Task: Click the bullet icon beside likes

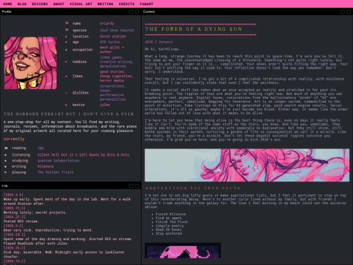Action: coord(66,76)
